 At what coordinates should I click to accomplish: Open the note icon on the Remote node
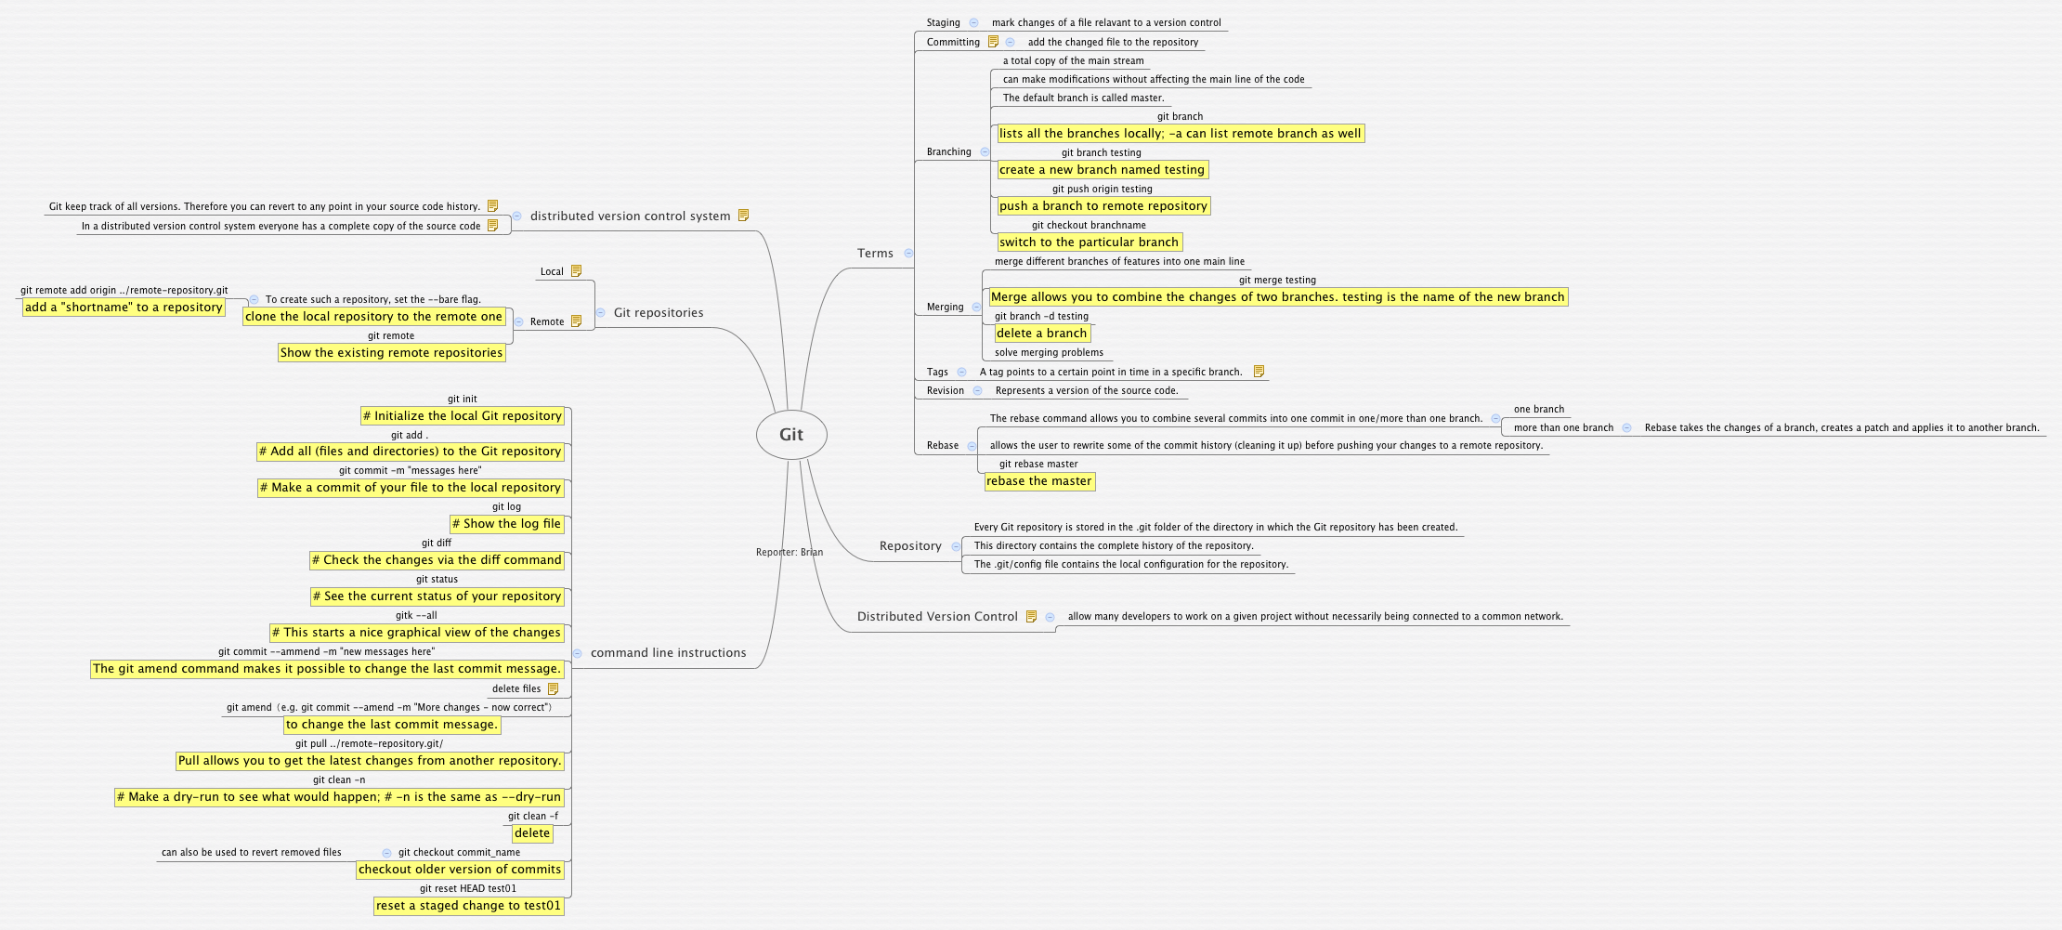coord(578,321)
